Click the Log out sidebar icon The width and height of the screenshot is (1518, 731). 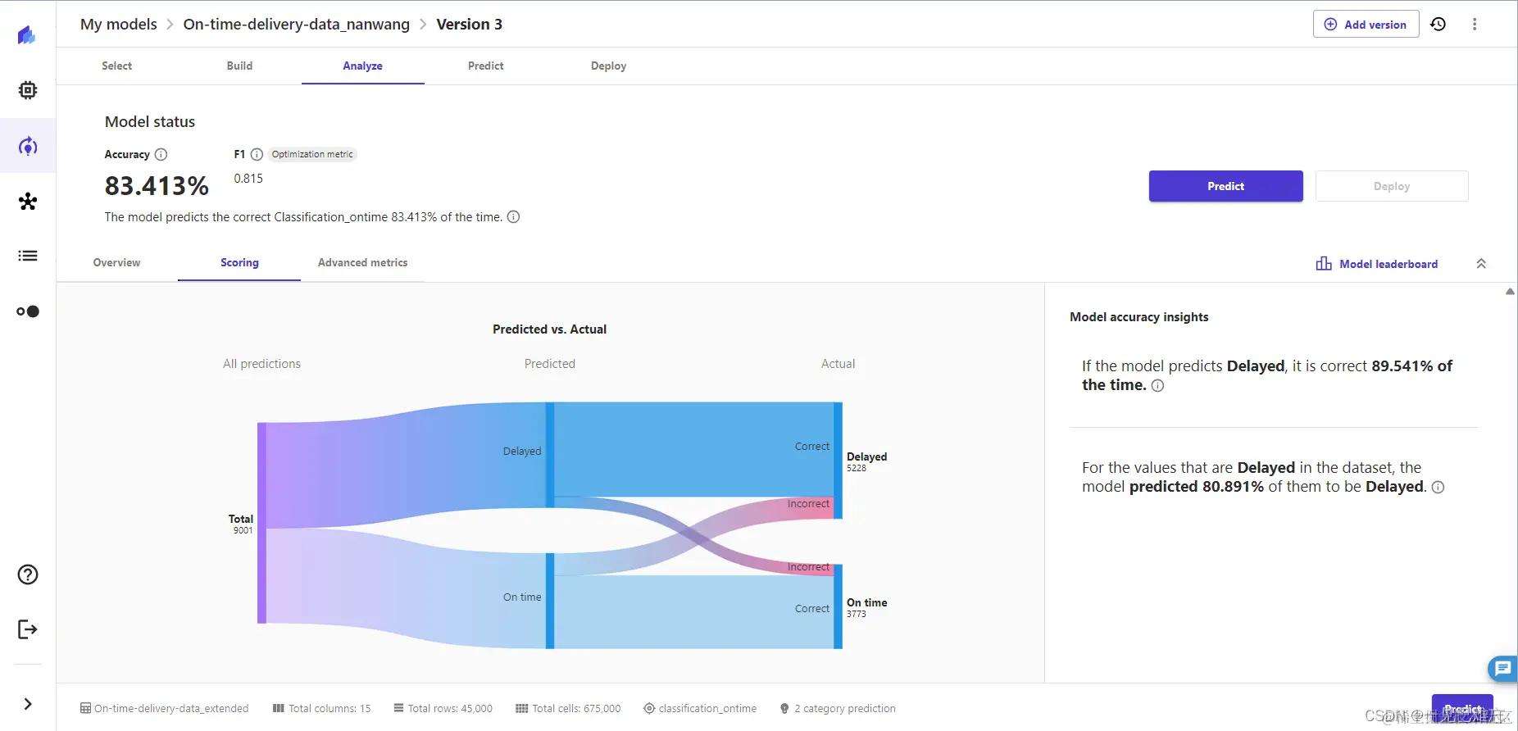pyautogui.click(x=28, y=629)
